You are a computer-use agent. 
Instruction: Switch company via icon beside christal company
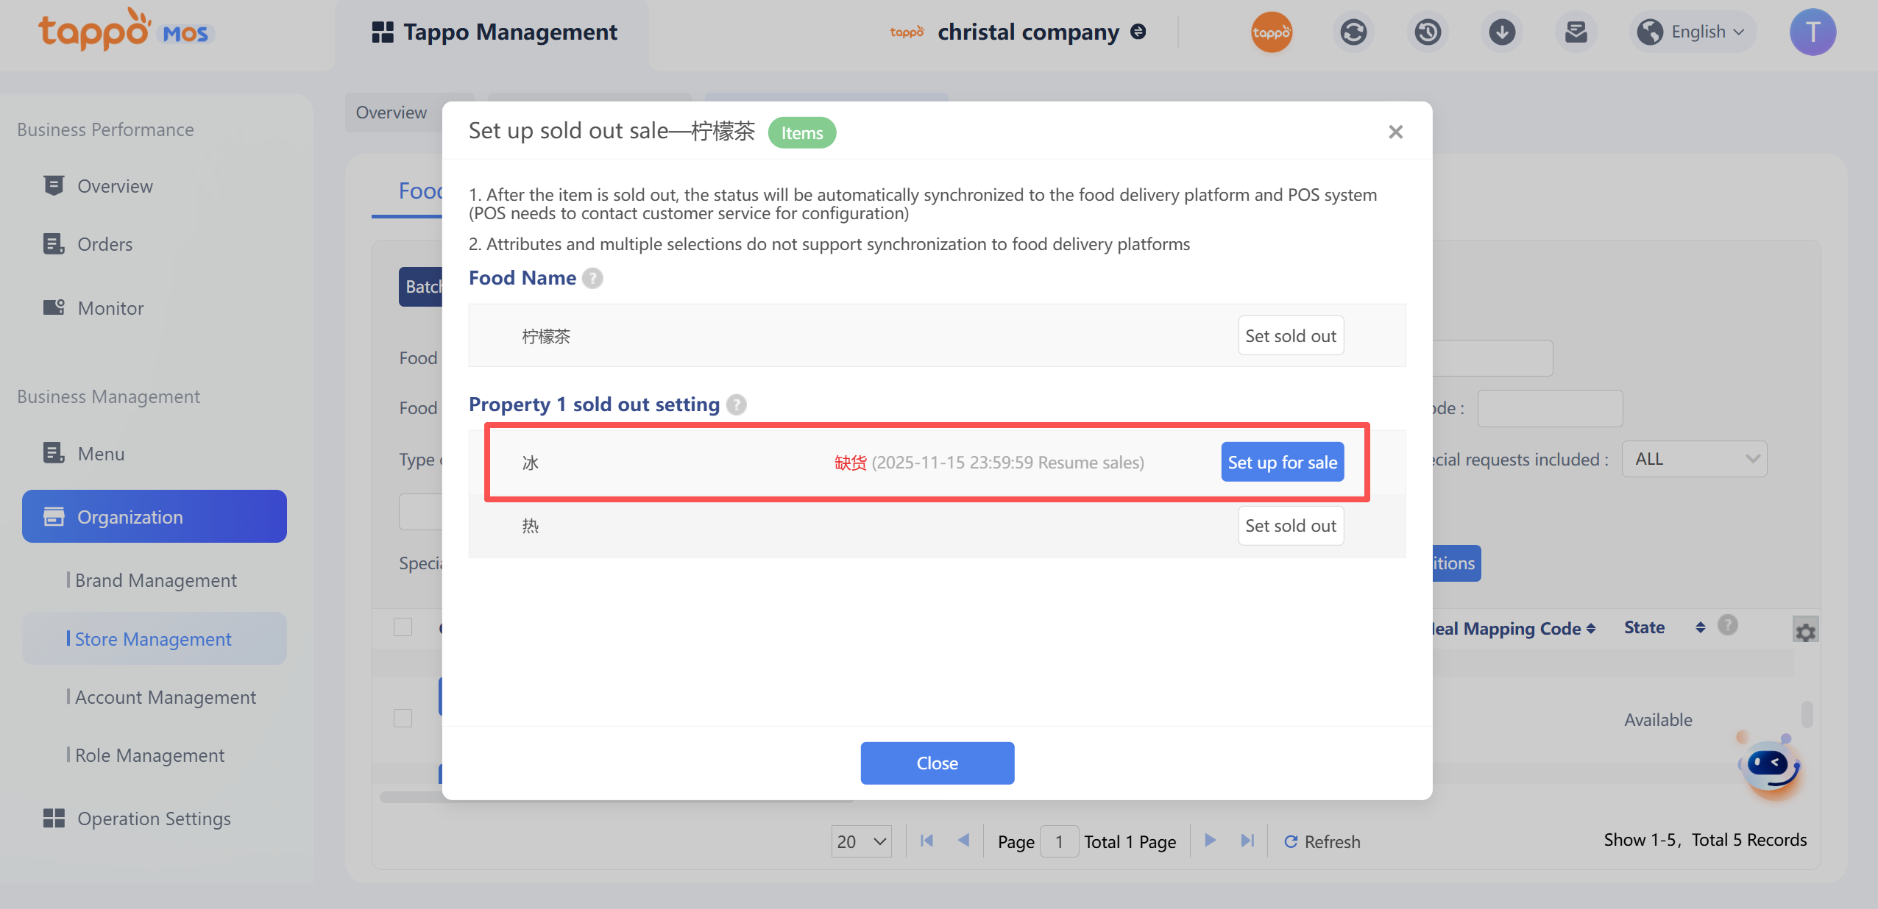[1138, 32]
